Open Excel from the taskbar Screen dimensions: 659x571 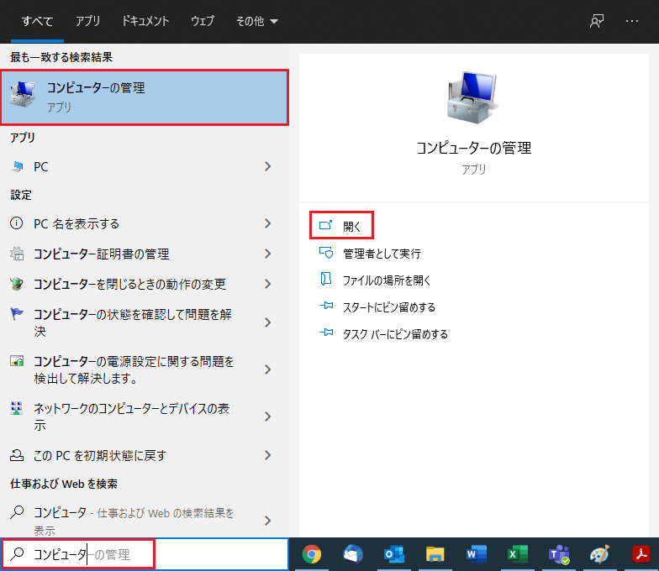click(516, 554)
